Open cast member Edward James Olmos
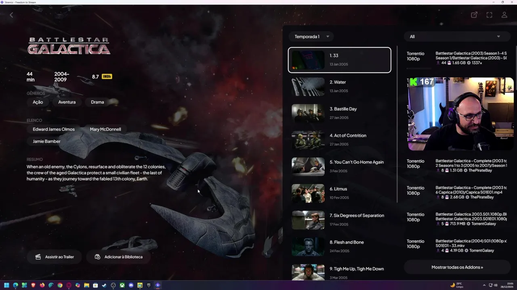Image resolution: width=517 pixels, height=290 pixels. pos(54,129)
